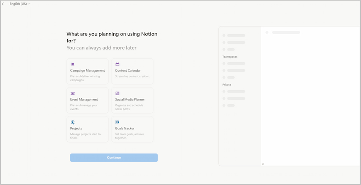Viewport: 361px width, 185px height.
Task: Click 'Manage projects start to finish' description
Action: (85, 136)
